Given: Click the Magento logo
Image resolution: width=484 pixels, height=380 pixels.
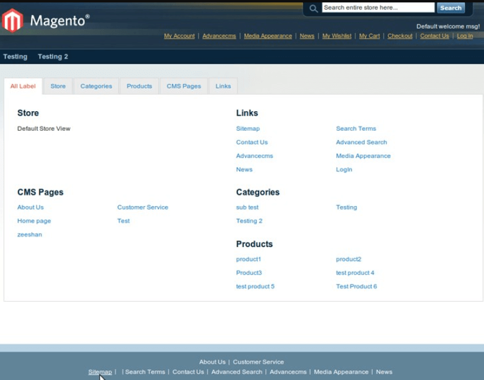Looking at the screenshot, I should [46, 21].
